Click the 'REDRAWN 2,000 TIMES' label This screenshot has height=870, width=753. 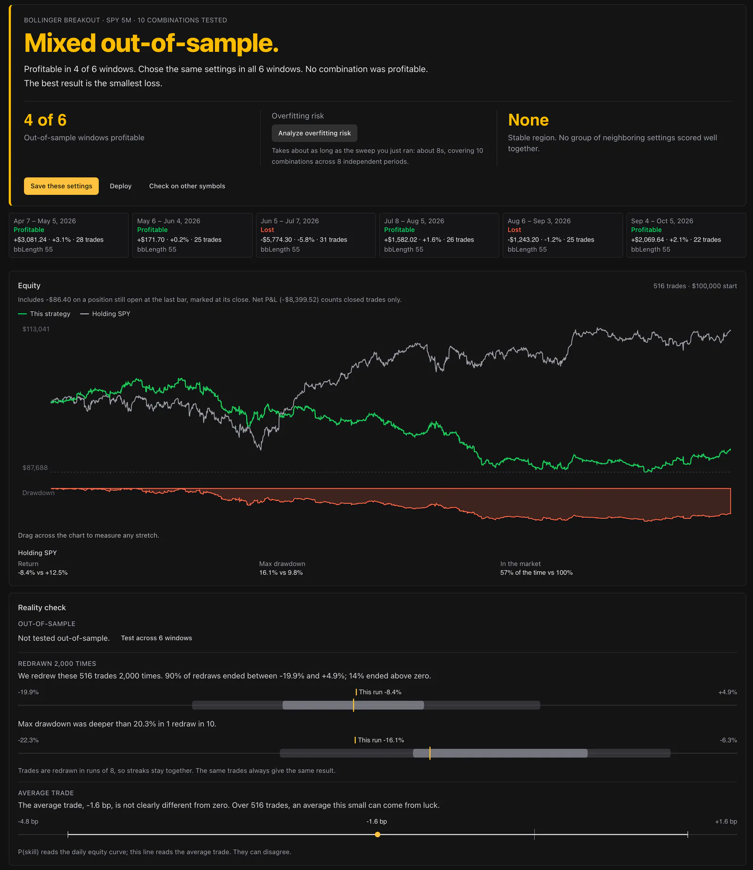tap(57, 663)
